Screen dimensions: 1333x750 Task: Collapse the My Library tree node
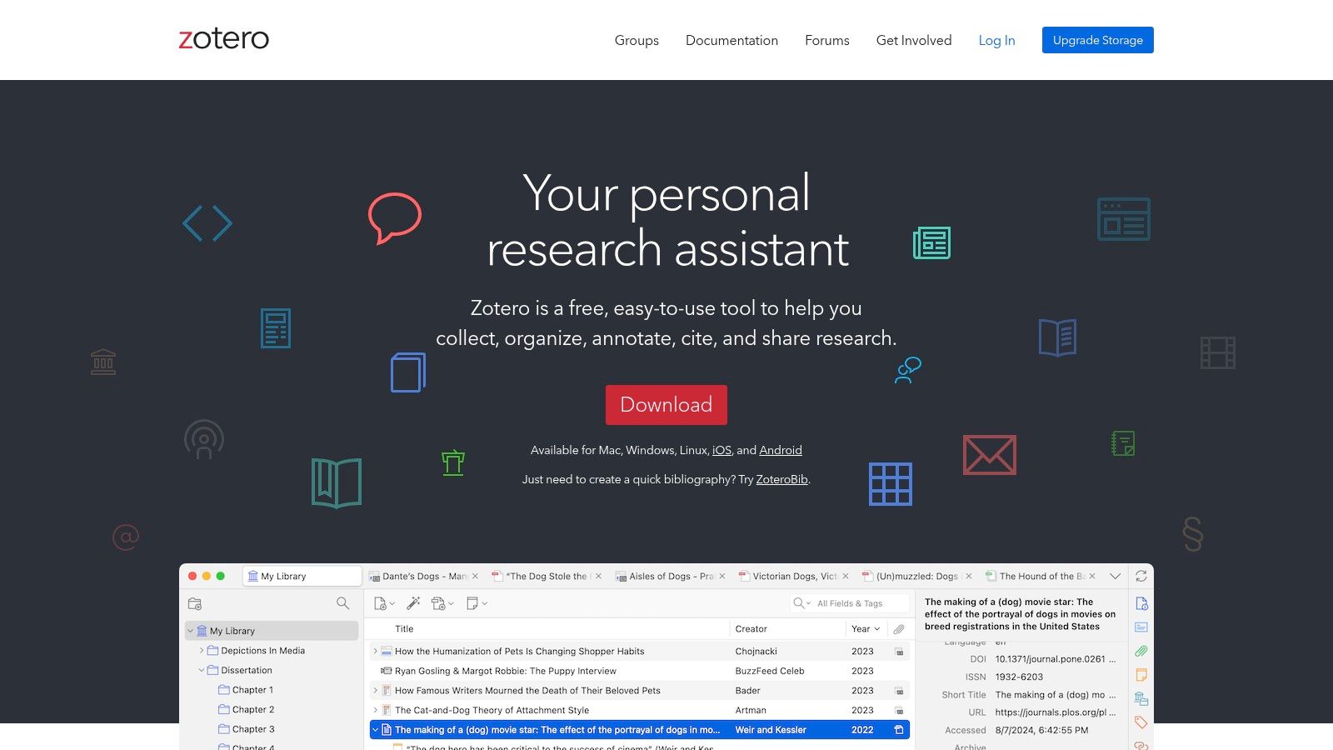tap(191, 631)
